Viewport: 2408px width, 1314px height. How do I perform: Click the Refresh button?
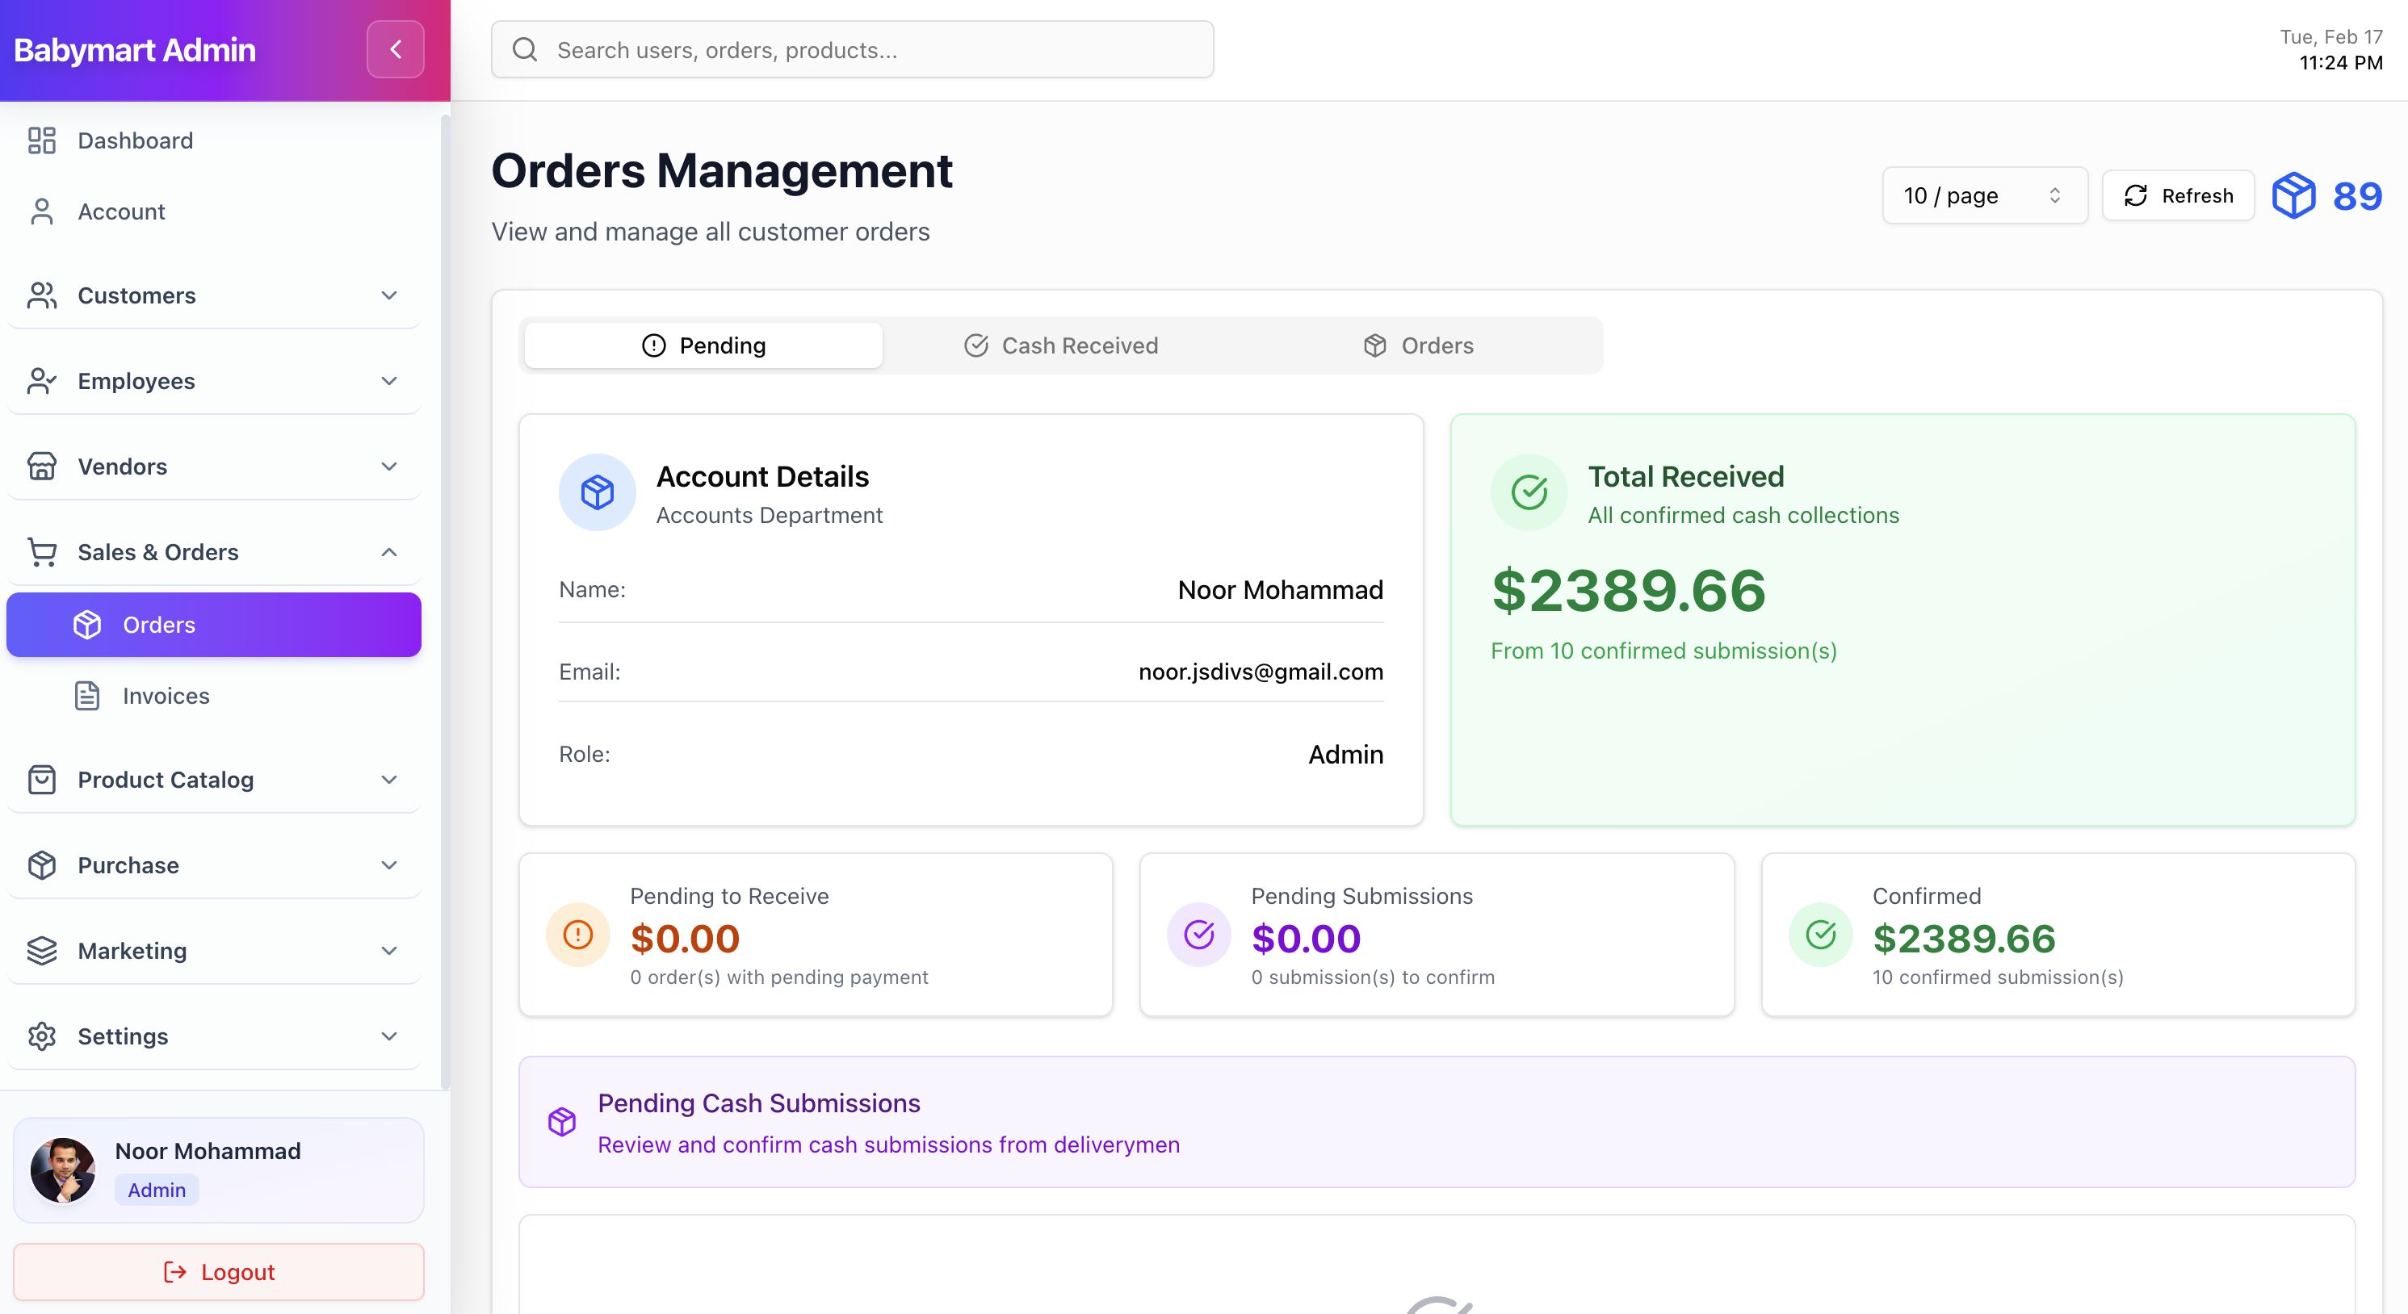(x=2178, y=195)
